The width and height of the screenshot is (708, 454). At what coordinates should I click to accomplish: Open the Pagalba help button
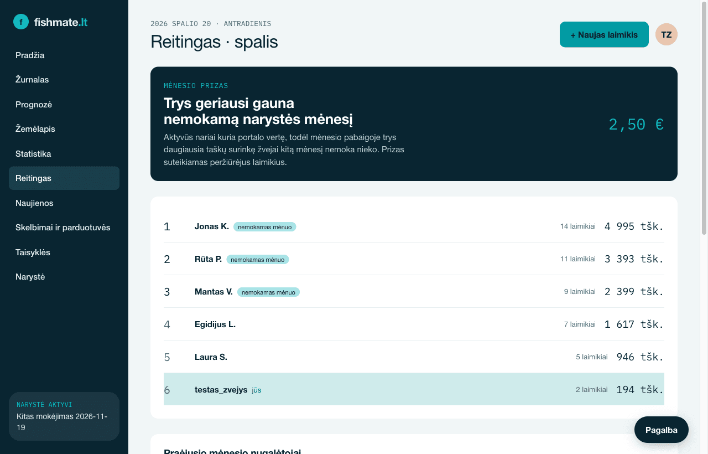662,430
